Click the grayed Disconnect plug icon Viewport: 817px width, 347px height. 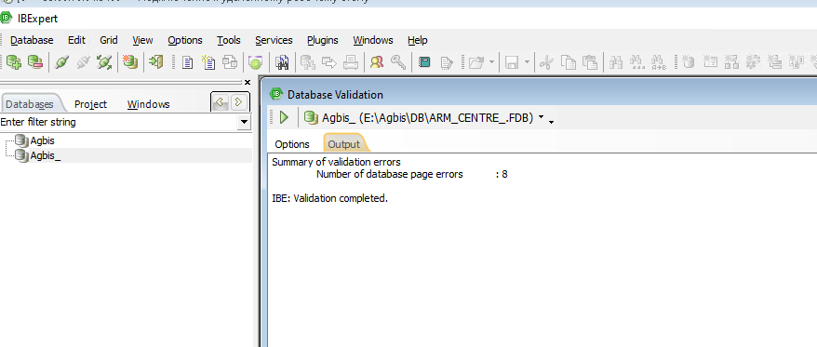83,62
